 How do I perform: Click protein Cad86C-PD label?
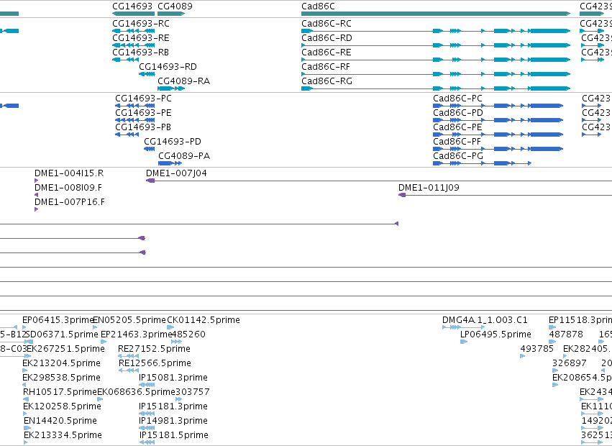tap(458, 113)
